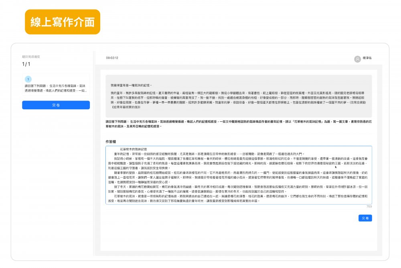Click the 題目完成進度 label
The height and width of the screenshot is (268, 401).
(31, 57)
